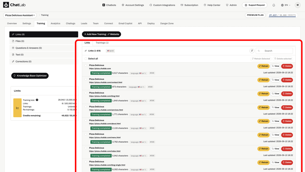Switch to the Danger Zone tab
305x172 pixels.
[167, 23]
